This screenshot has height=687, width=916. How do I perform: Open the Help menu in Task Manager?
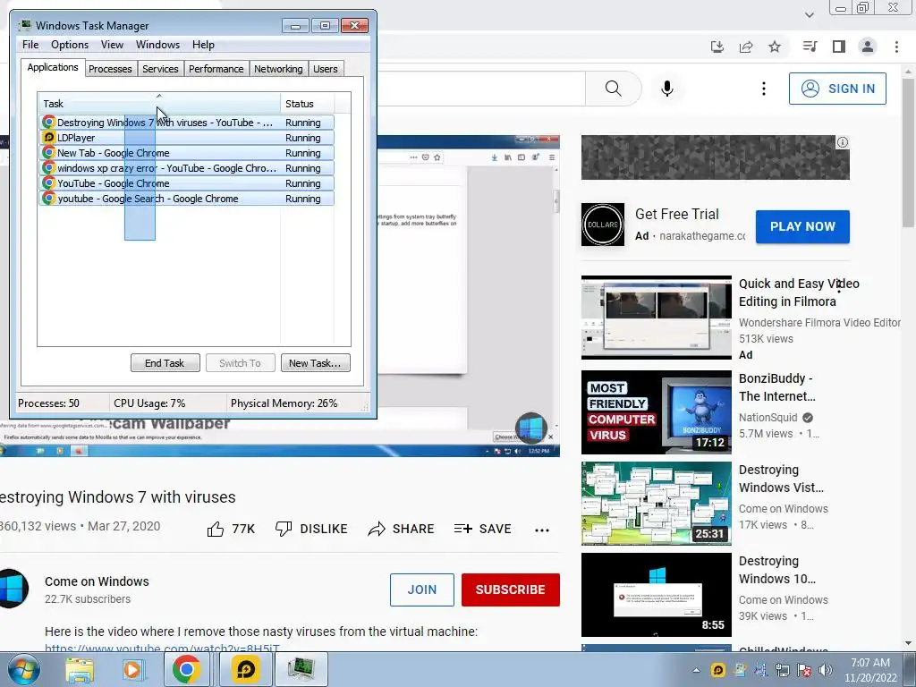[x=203, y=45]
